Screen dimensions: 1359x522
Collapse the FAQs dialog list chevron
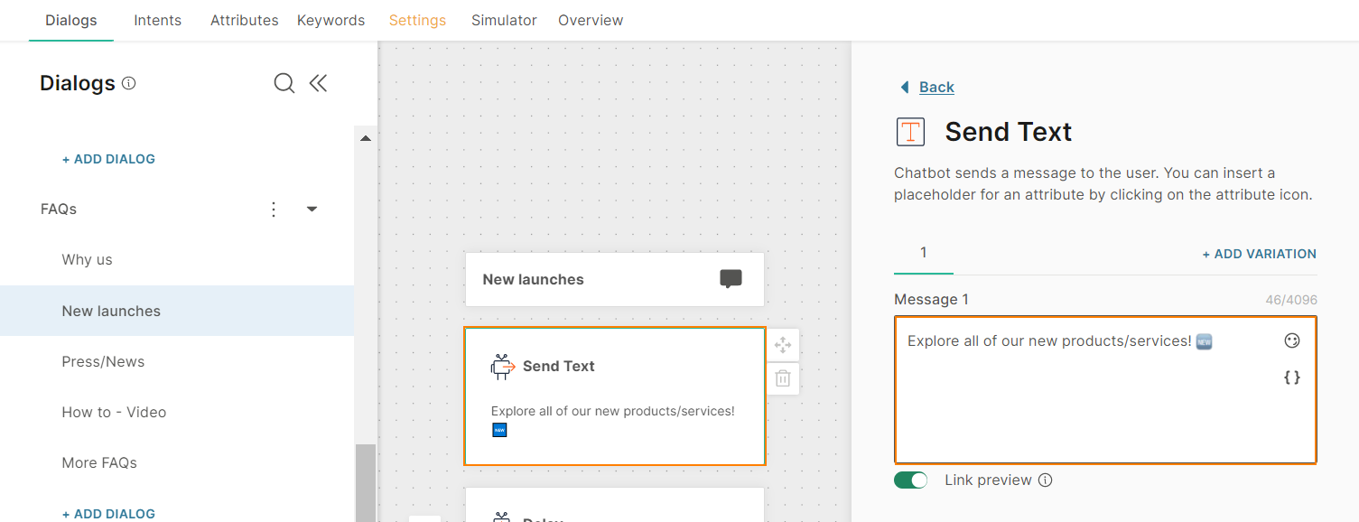click(312, 209)
